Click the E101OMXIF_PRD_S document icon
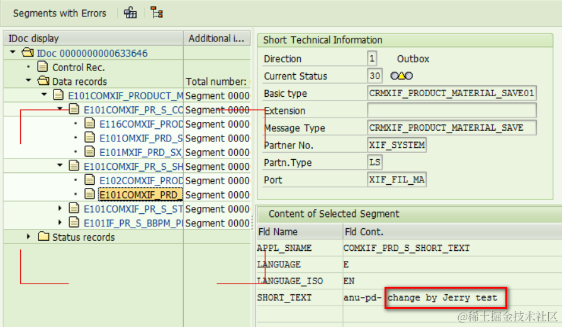 coord(89,138)
